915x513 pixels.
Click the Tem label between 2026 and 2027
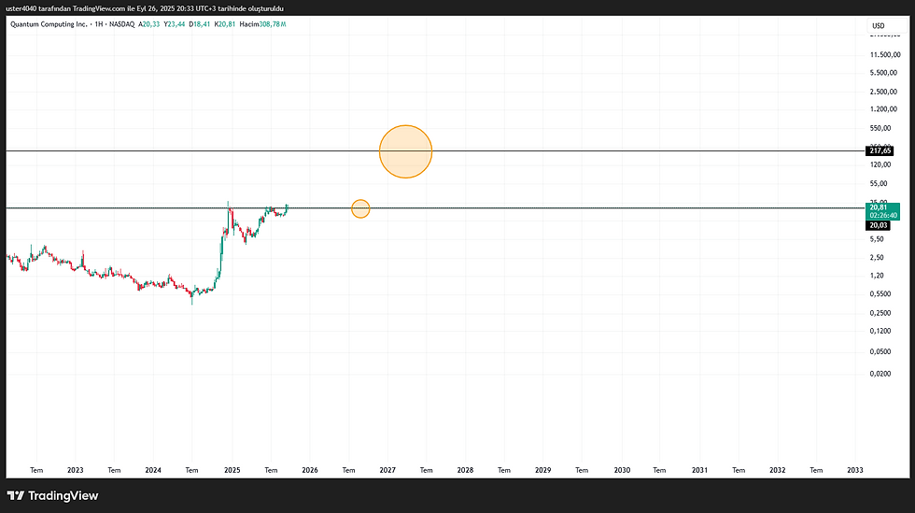coord(348,470)
